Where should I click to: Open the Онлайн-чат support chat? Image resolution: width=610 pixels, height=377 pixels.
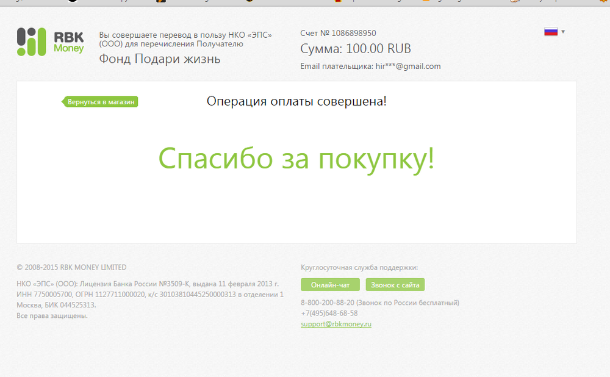tap(330, 285)
